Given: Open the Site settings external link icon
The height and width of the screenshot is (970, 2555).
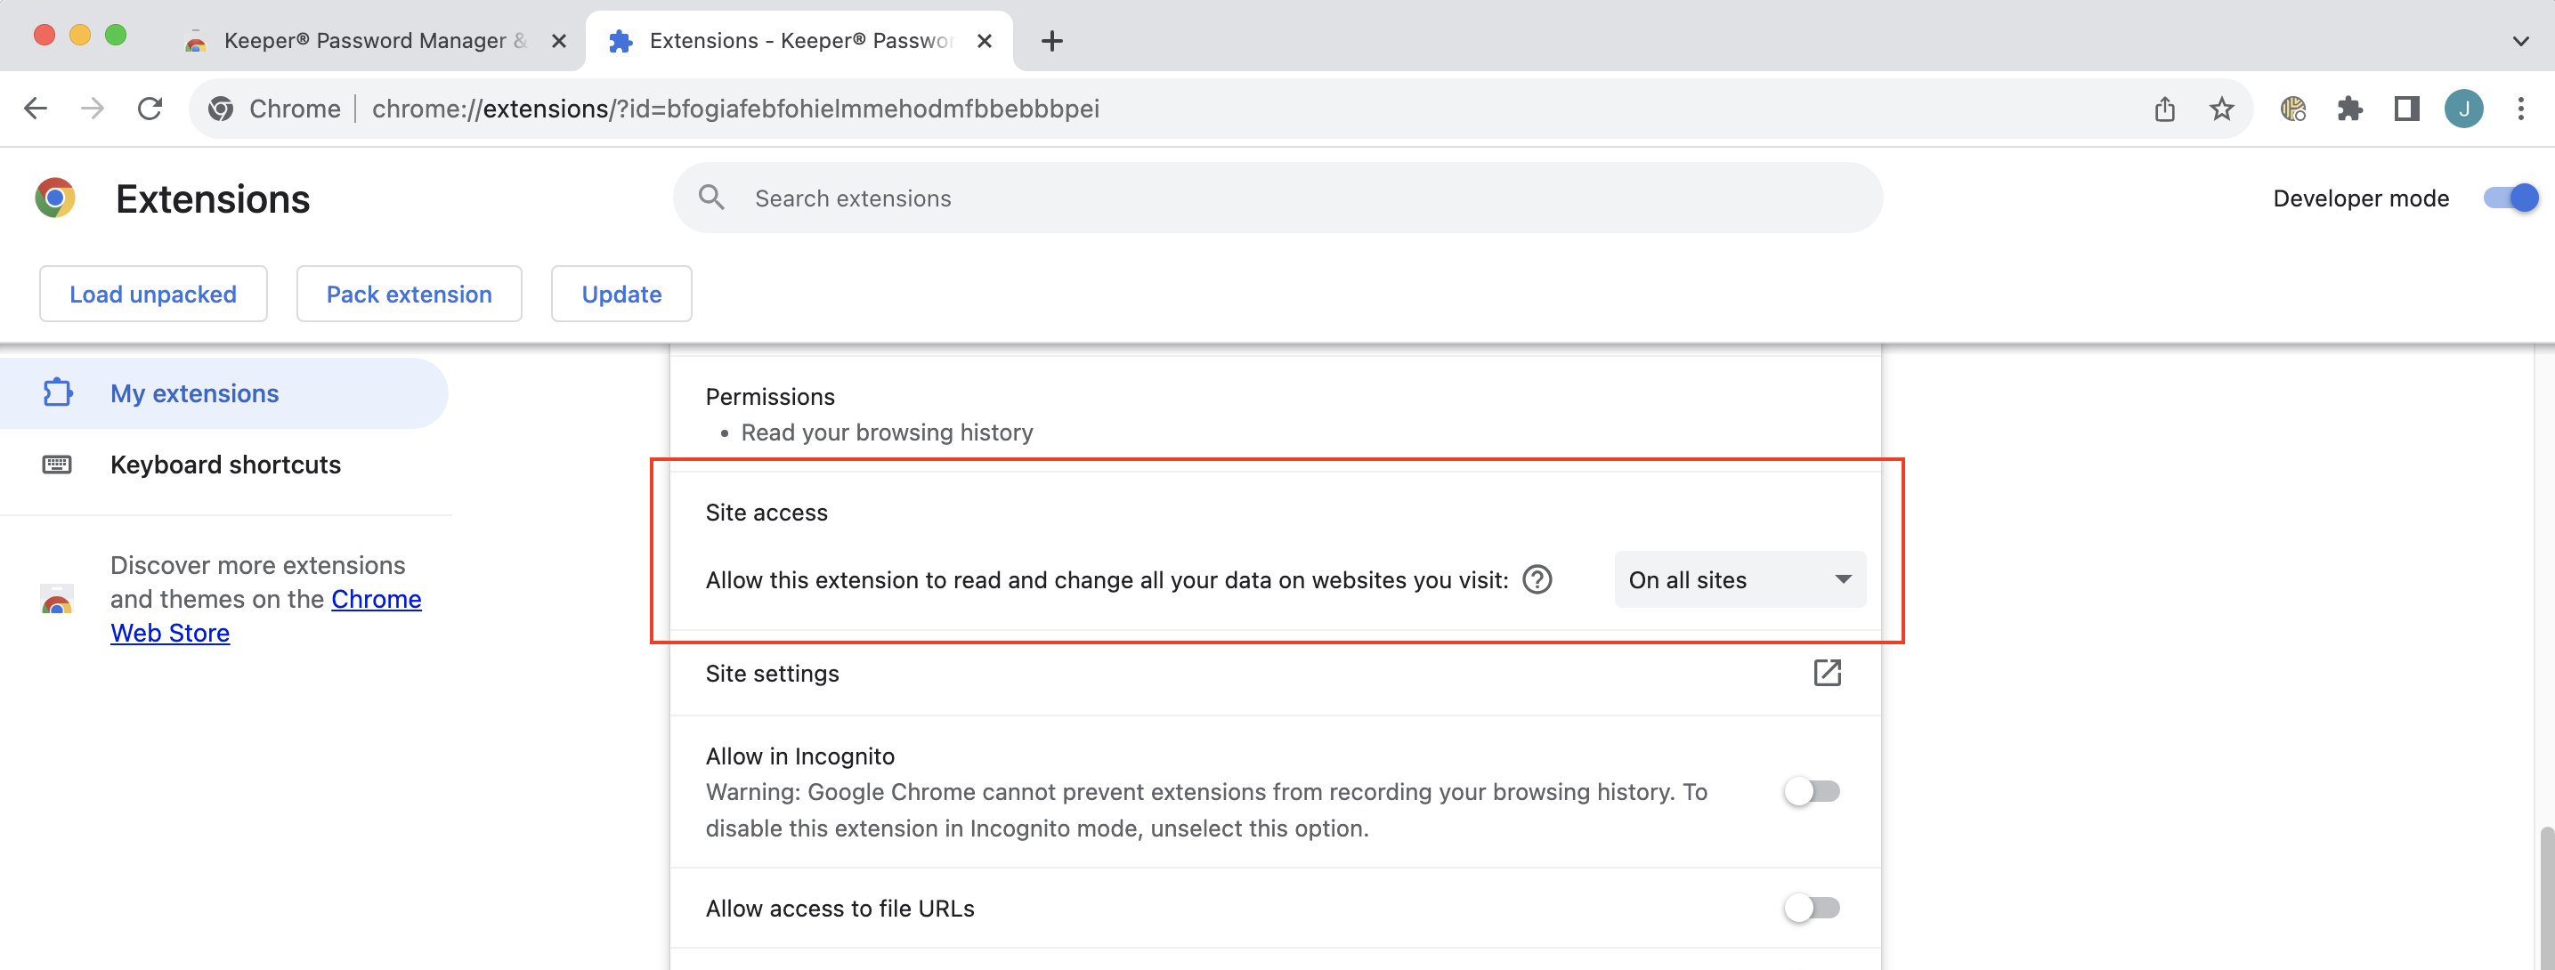Looking at the screenshot, I should tap(1827, 673).
